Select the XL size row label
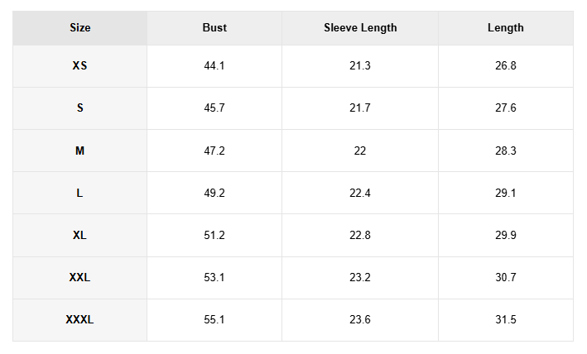Viewport: 587px width, 354px height. point(80,235)
